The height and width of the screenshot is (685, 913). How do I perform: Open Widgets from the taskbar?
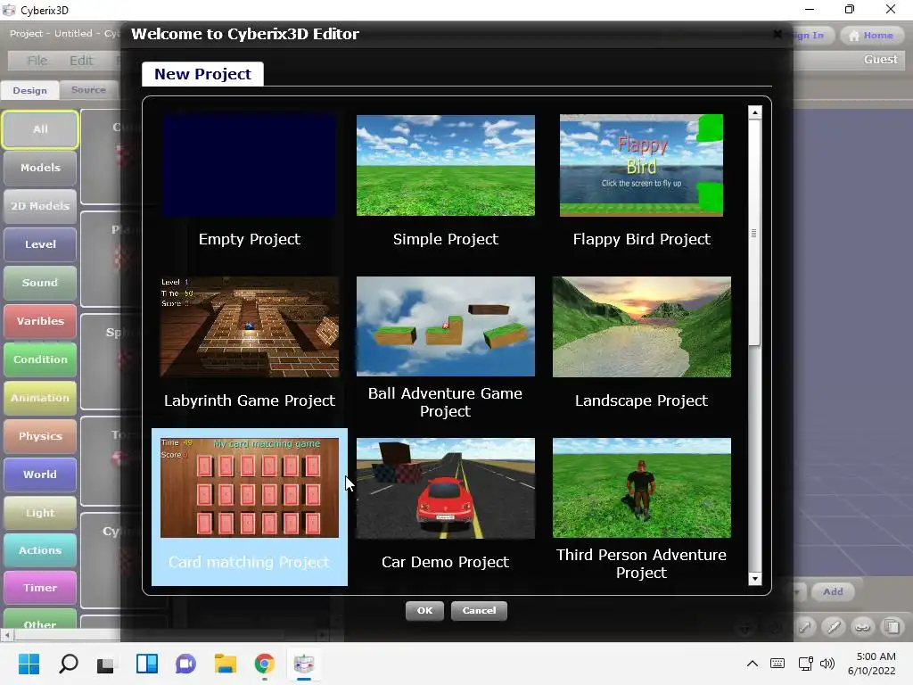coord(147,664)
